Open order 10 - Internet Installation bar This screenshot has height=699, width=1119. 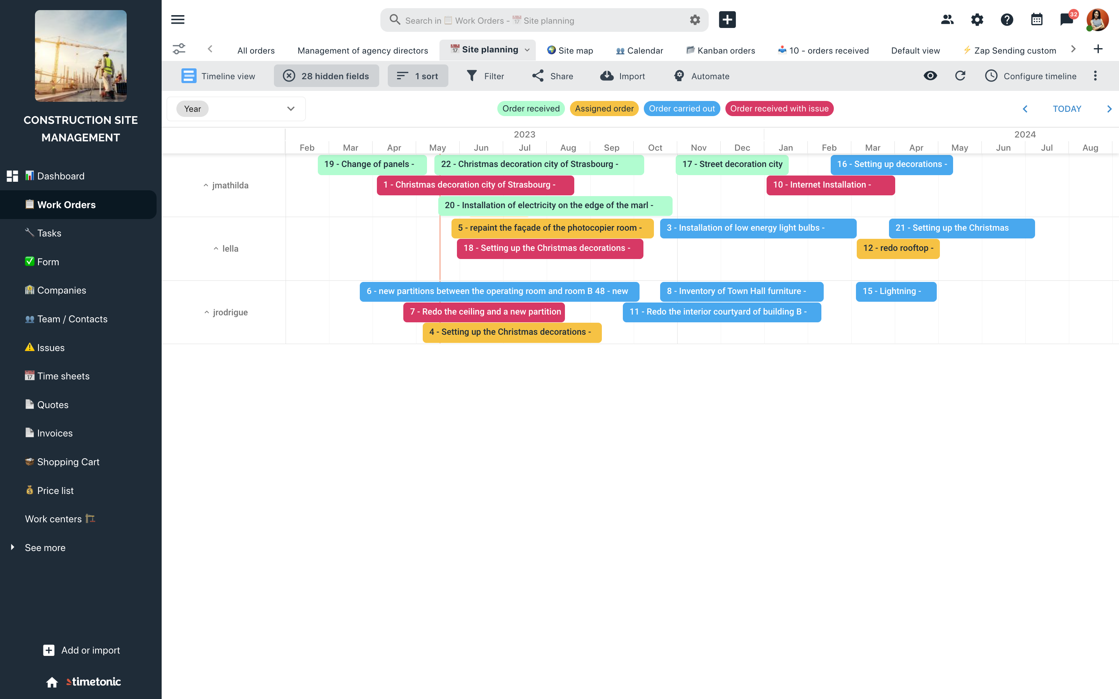830,185
